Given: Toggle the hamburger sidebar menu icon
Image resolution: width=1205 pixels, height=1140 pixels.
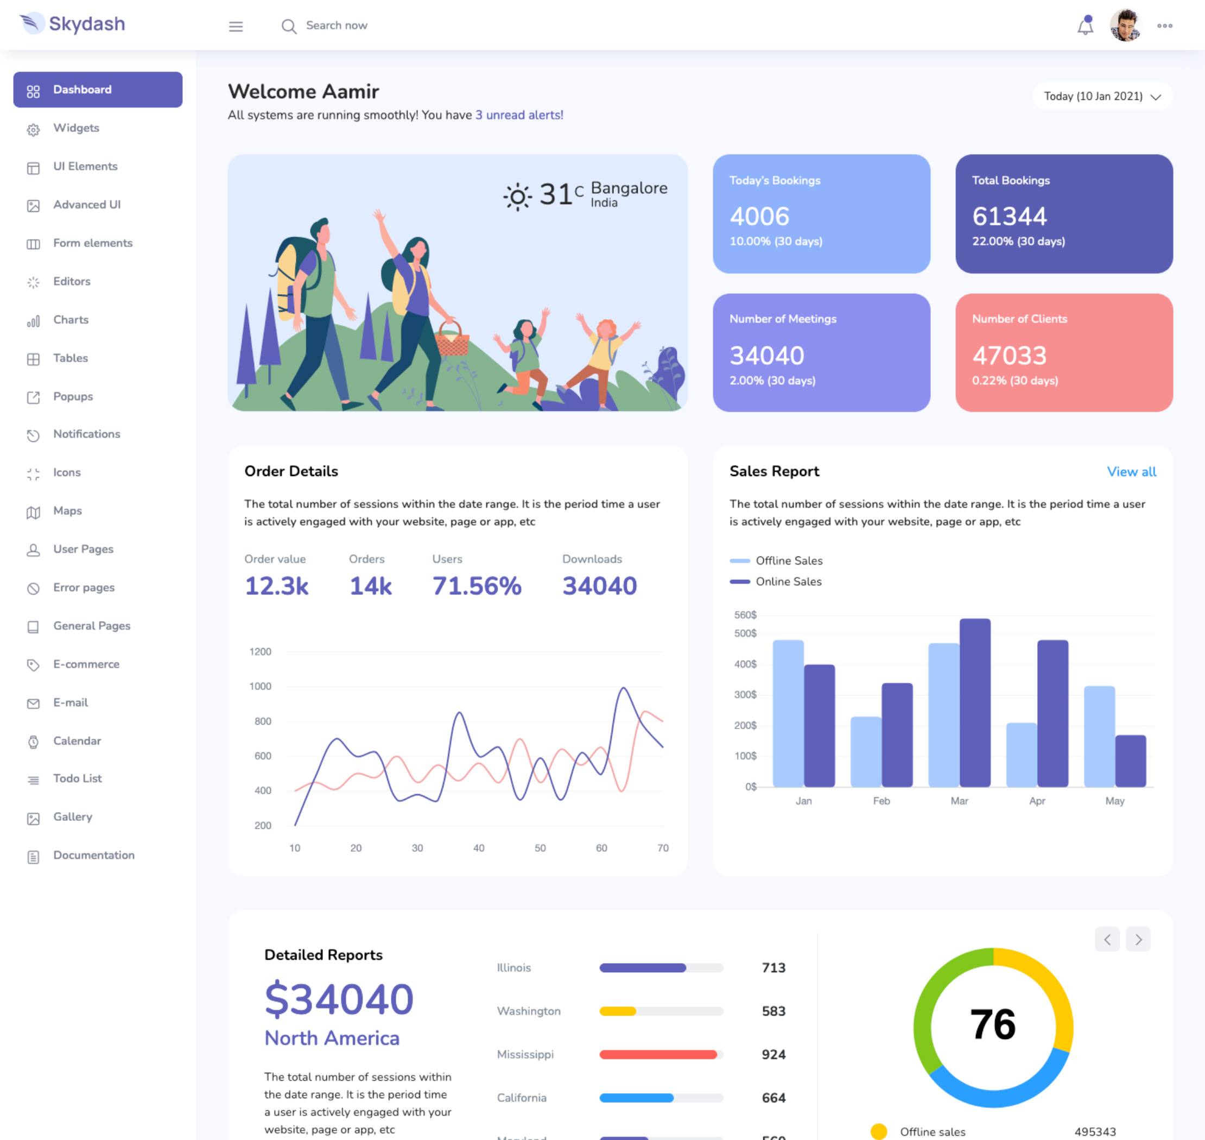Looking at the screenshot, I should (236, 26).
